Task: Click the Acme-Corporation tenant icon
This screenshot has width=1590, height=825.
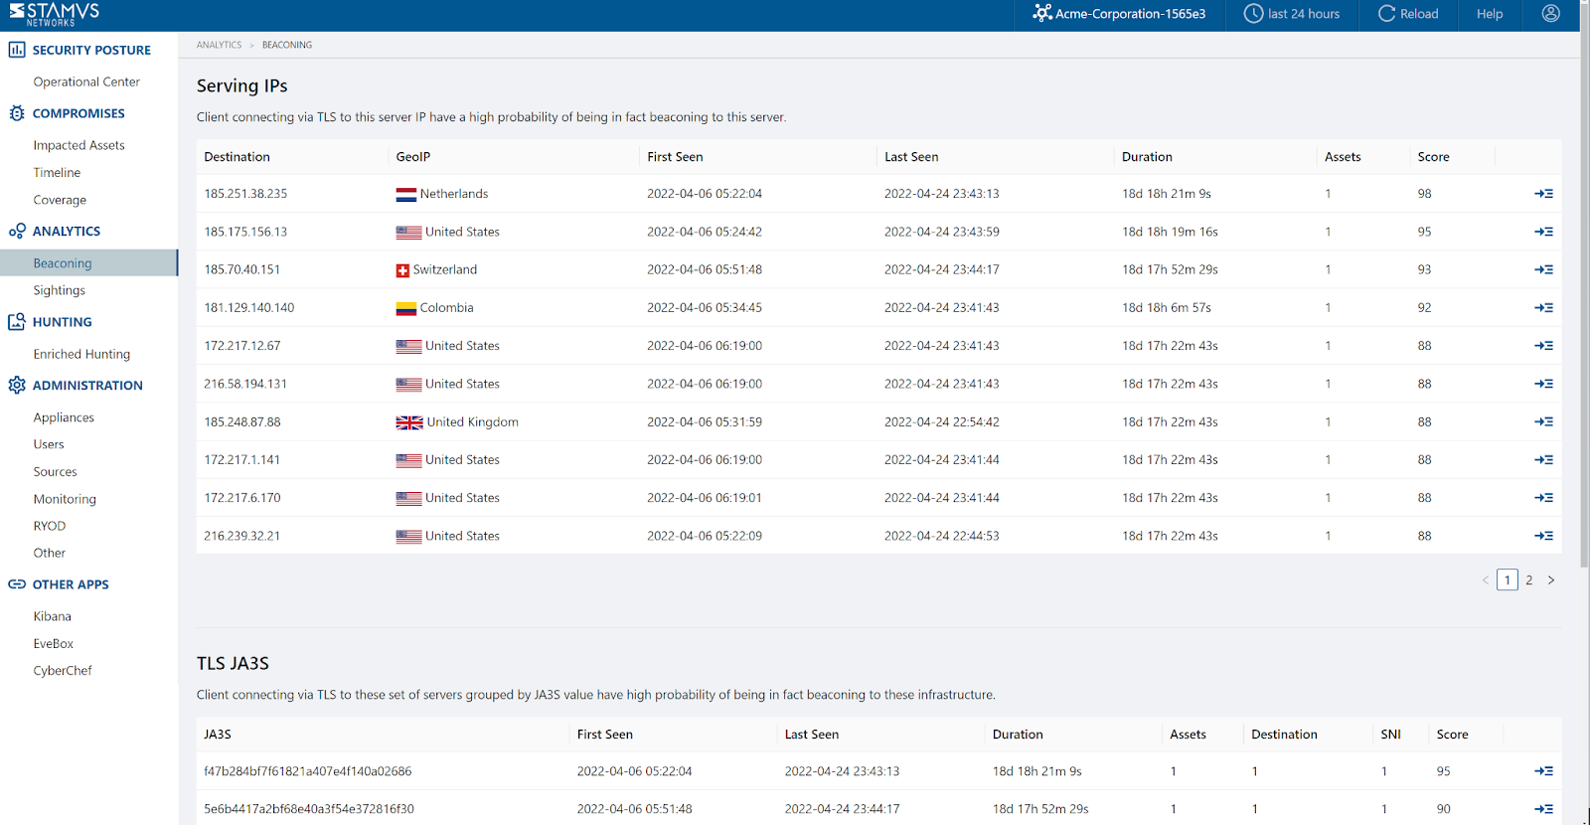Action: (1041, 14)
